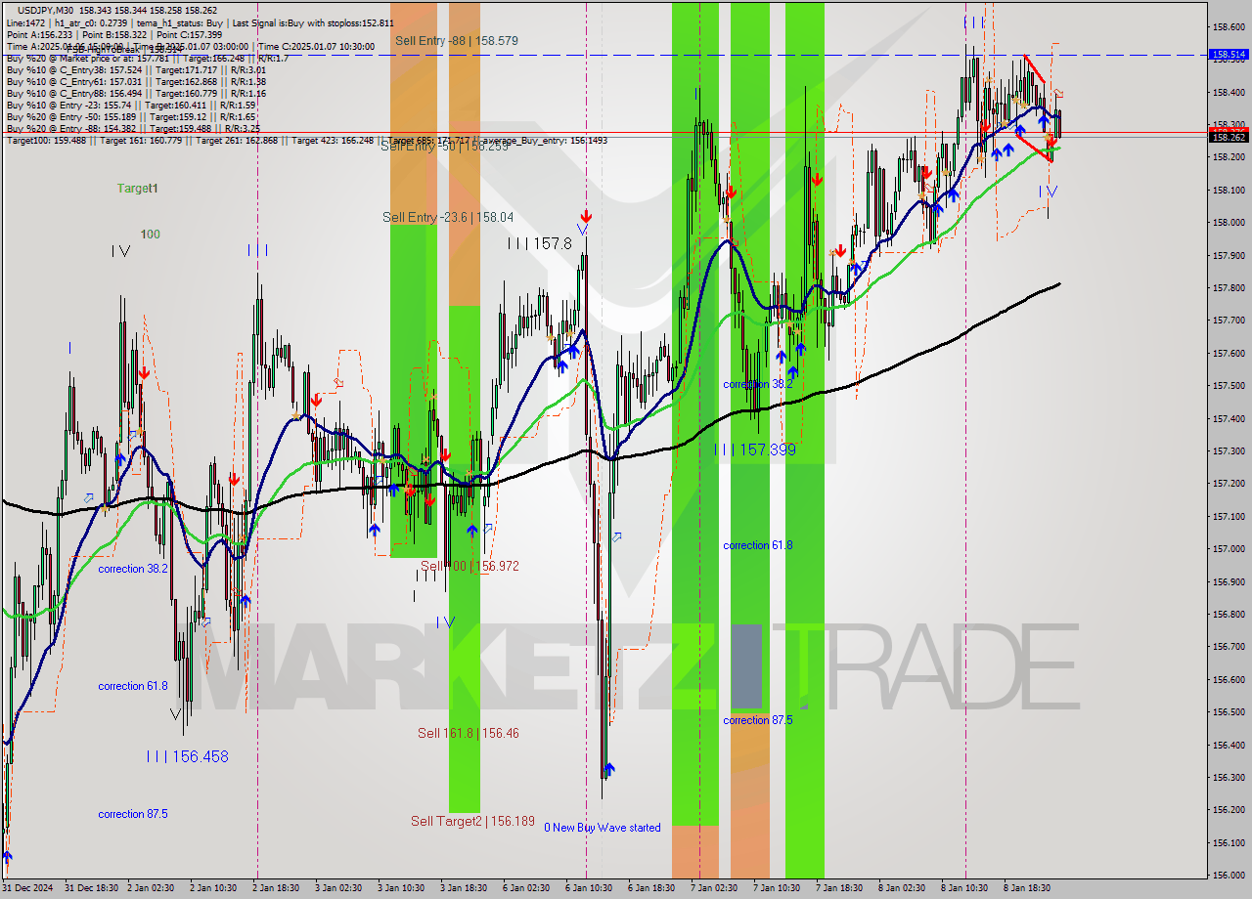Select the 'Sell Entry -88 | 158.579' label
The height and width of the screenshot is (899, 1252).
pos(457,41)
